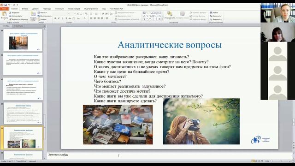Select the star shape in shapes gallery
Image resolution: width=295 pixels, height=166 pixels.
(159, 19)
